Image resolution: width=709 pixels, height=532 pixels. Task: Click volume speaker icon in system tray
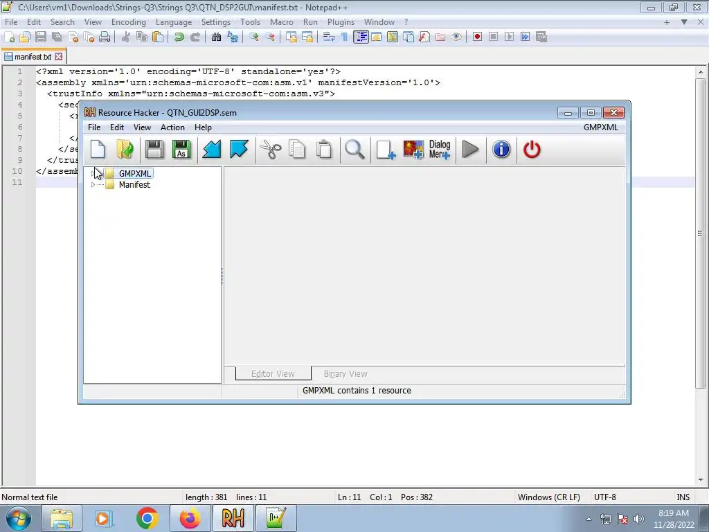638,519
